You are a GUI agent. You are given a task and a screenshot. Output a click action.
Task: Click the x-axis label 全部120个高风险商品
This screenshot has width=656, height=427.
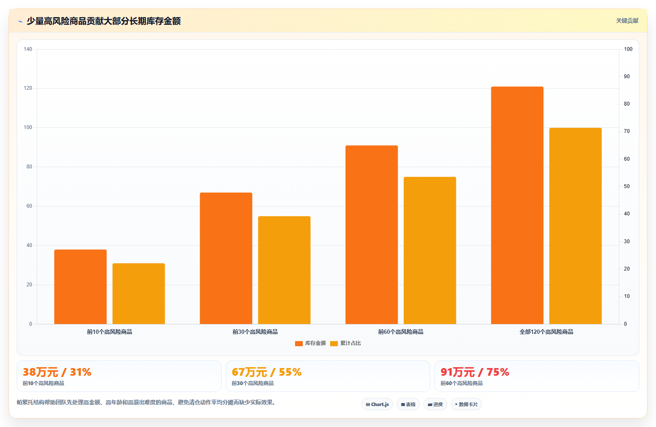(x=546, y=332)
